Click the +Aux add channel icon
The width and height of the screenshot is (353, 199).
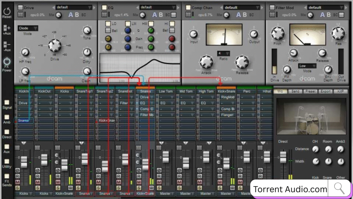pyautogui.click(x=7, y=29)
